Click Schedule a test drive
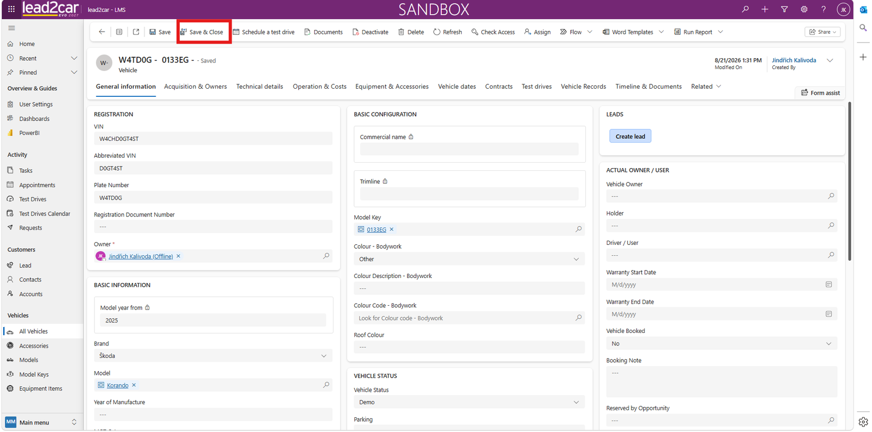 264,32
